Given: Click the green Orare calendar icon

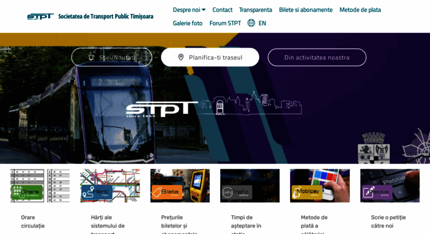Looking at the screenshot, I should [18, 192].
